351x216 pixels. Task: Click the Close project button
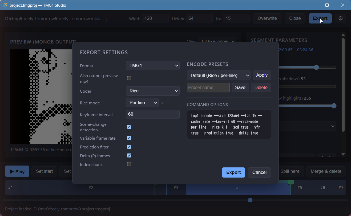[295, 18]
